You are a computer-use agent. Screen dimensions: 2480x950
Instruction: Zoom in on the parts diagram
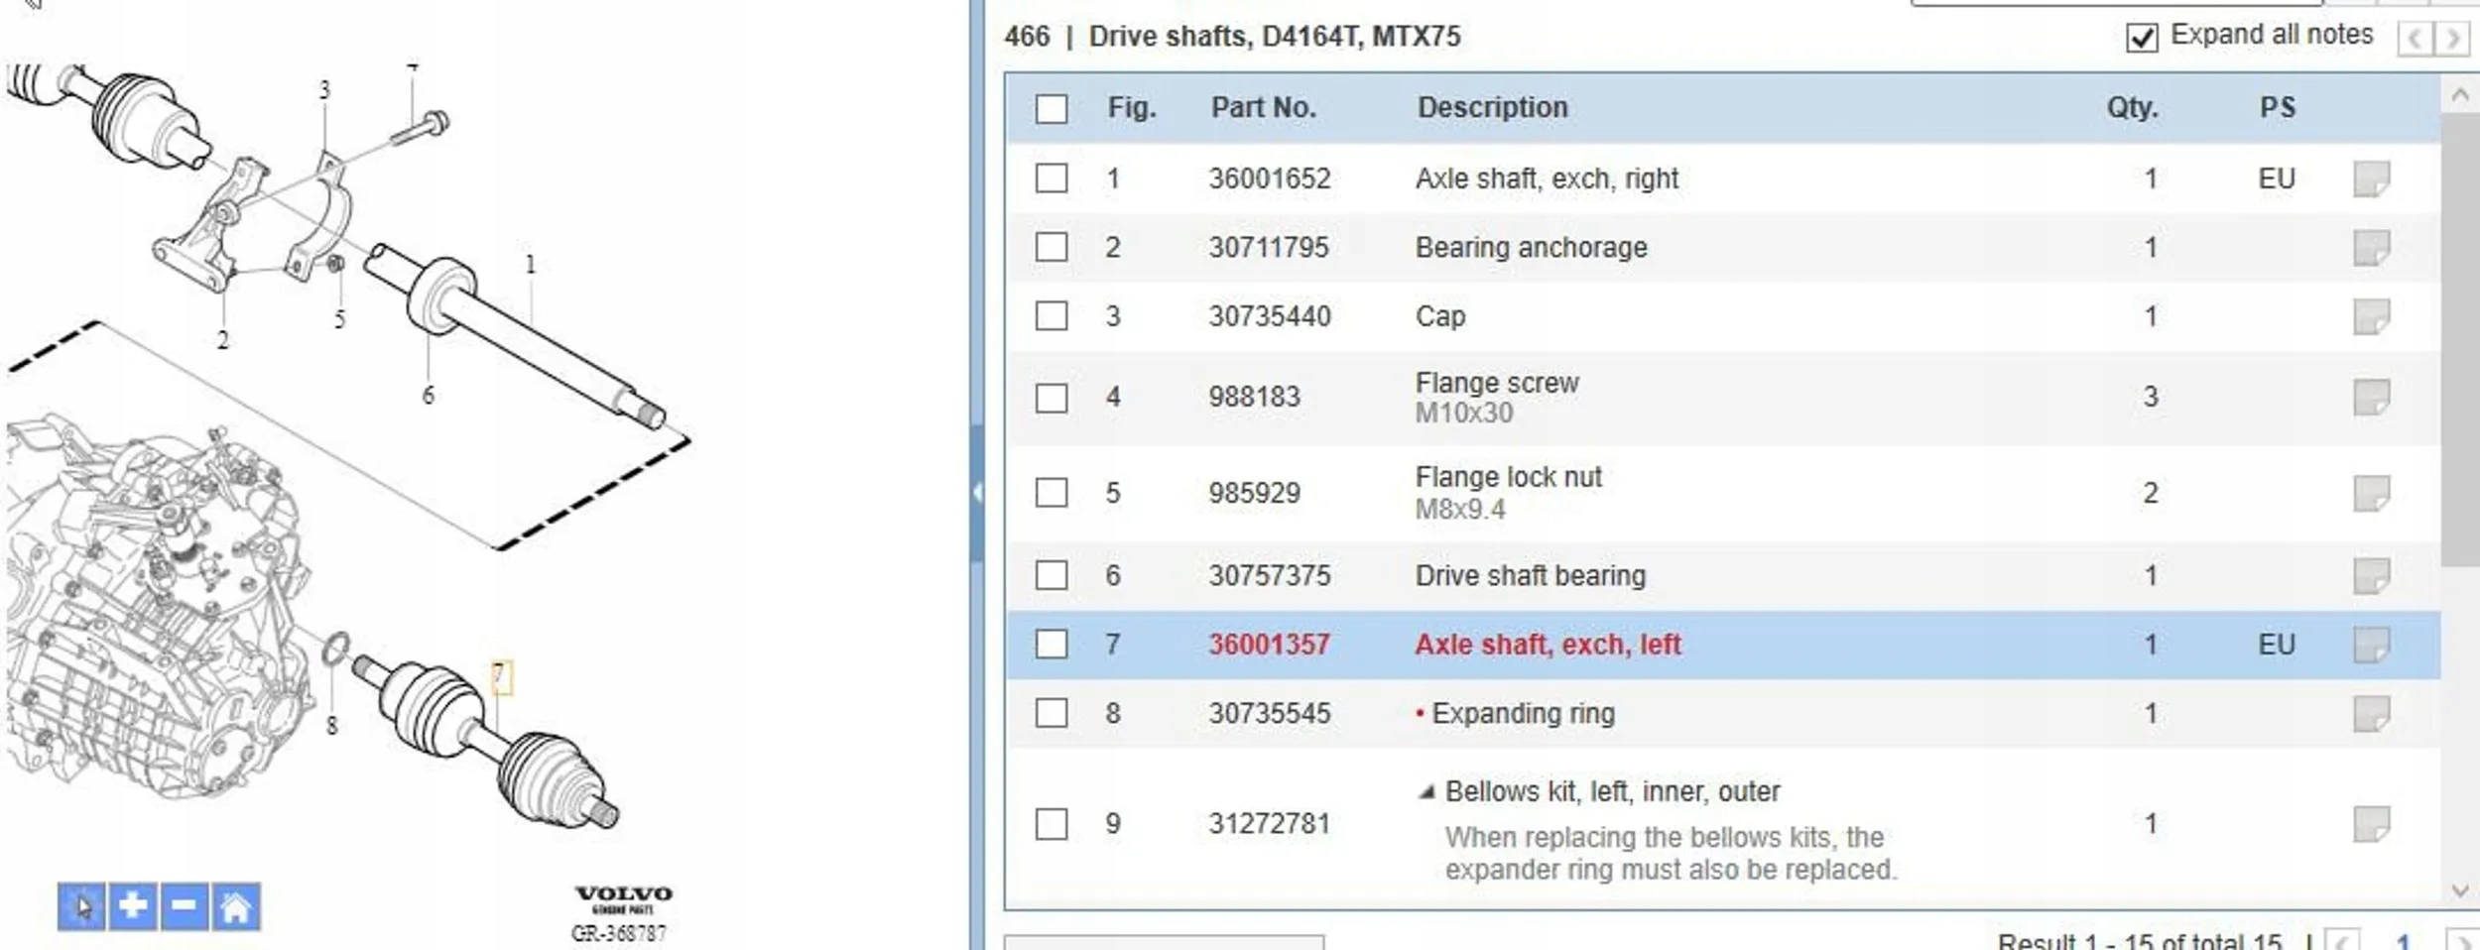[x=133, y=906]
